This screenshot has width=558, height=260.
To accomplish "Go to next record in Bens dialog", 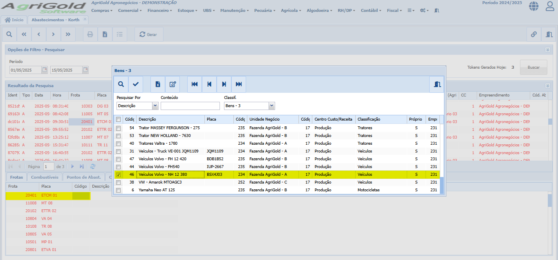I will pos(224,84).
